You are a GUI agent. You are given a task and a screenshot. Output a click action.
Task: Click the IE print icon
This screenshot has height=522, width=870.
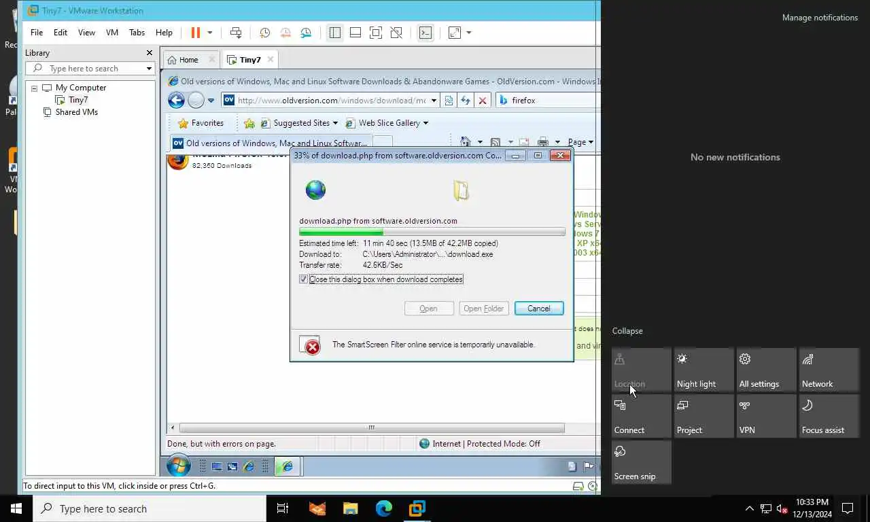click(x=542, y=142)
